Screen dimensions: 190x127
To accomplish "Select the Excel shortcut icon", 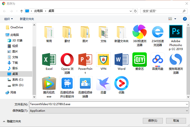I will (x=49, y=59).
